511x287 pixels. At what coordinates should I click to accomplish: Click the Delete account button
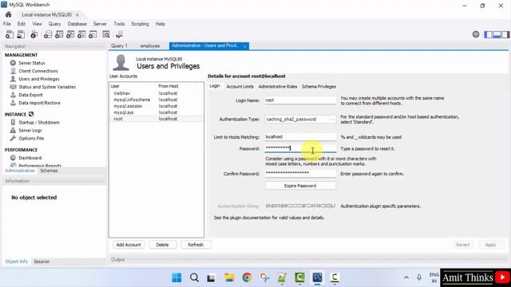(162, 245)
